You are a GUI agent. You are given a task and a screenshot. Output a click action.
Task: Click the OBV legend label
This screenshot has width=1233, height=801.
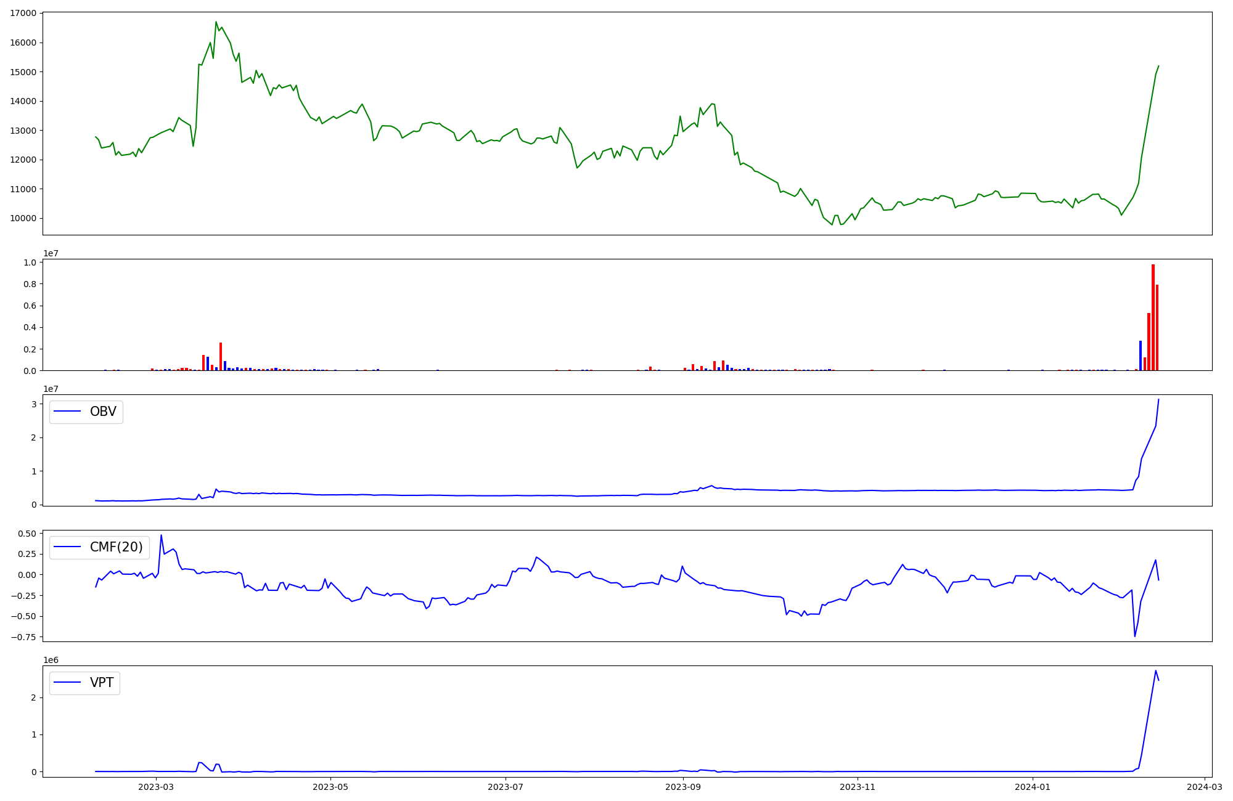[103, 412]
